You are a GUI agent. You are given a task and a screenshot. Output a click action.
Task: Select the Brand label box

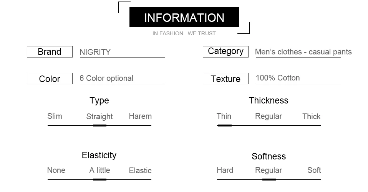tap(50, 52)
